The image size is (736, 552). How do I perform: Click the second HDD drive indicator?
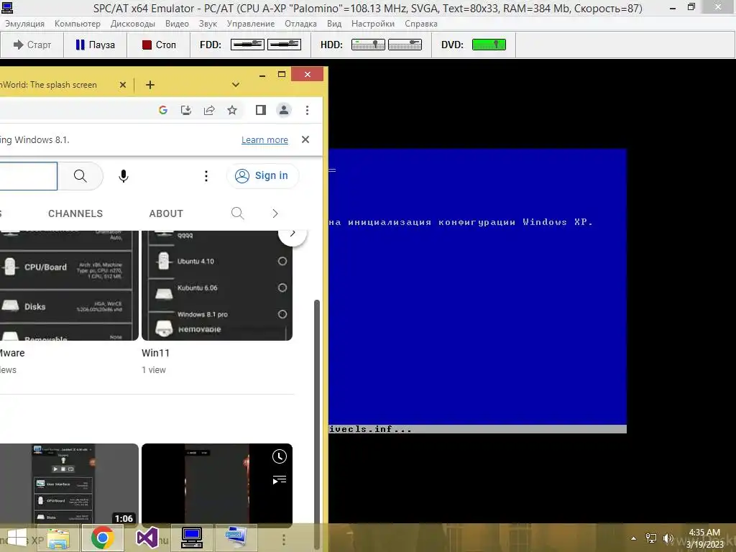click(x=405, y=45)
